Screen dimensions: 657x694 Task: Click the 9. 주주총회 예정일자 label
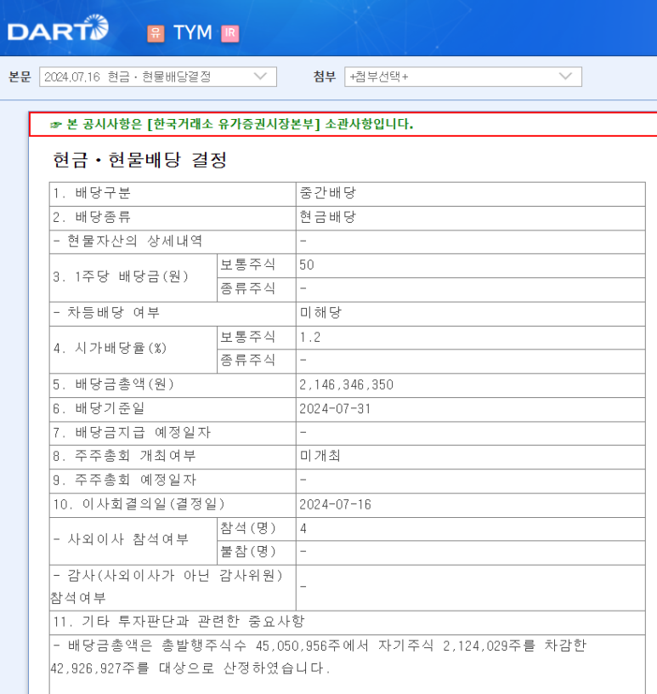click(x=124, y=480)
